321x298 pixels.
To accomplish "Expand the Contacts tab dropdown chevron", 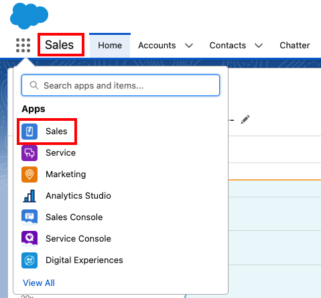I will (259, 46).
